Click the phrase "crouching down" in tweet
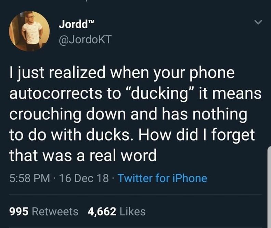271x228 pixels. (x=67, y=115)
